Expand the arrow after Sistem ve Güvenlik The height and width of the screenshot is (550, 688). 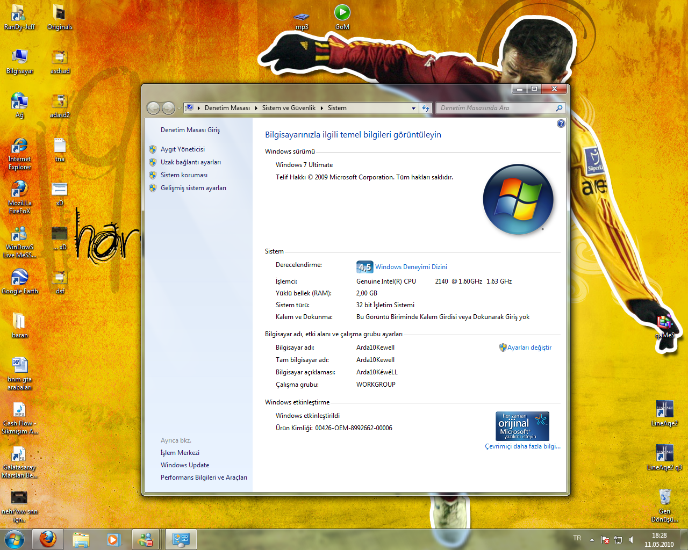[x=321, y=108]
